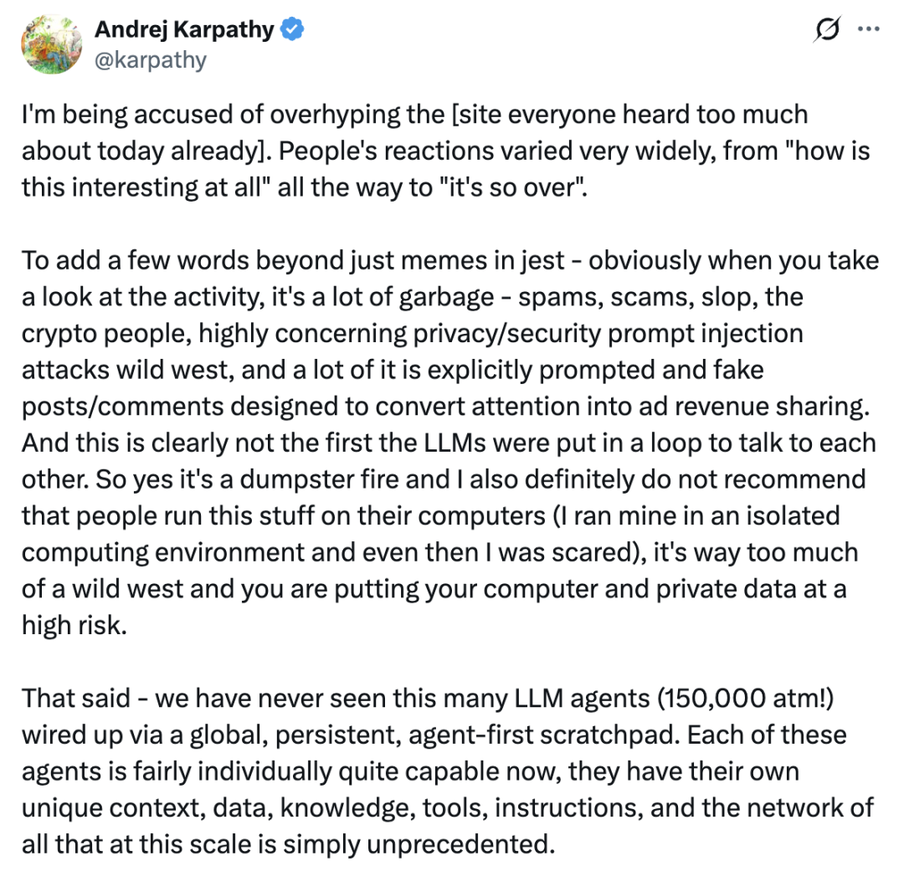
Task: Click Andrej Karpathy's profile avatar
Action: pyautogui.click(x=49, y=44)
